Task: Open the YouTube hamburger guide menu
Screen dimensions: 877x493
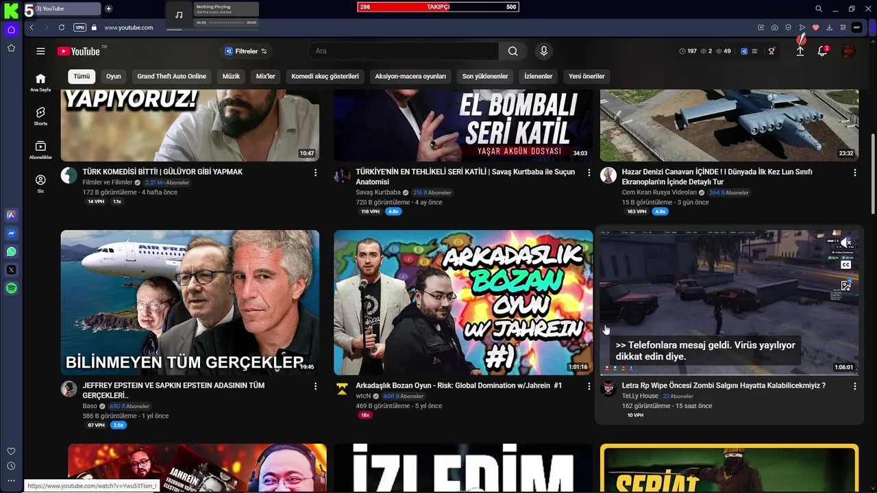Action: tap(40, 51)
